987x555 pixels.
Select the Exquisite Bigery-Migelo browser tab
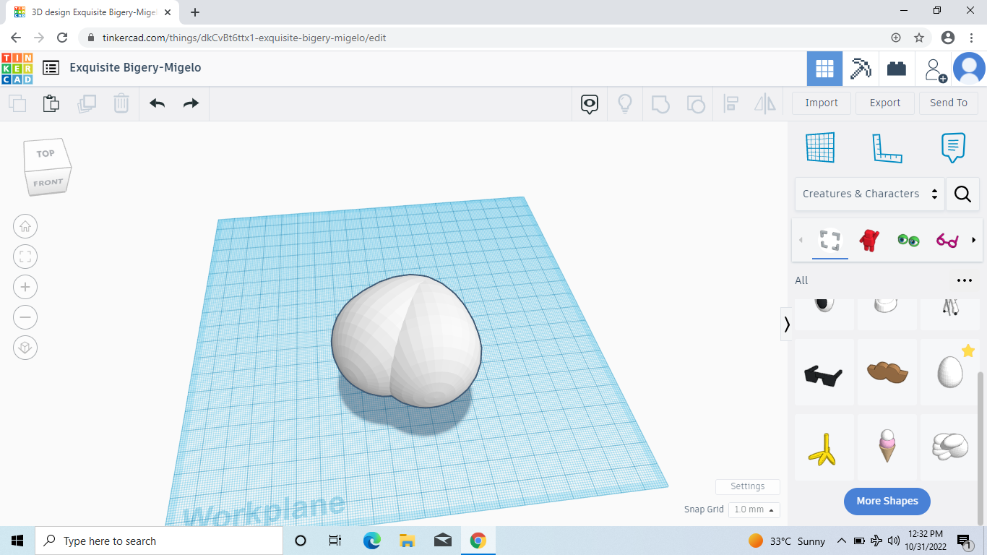[94, 12]
